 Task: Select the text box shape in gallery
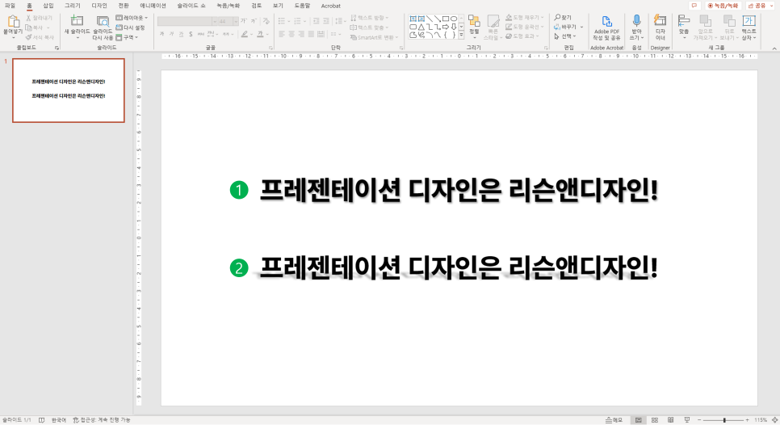(x=413, y=19)
